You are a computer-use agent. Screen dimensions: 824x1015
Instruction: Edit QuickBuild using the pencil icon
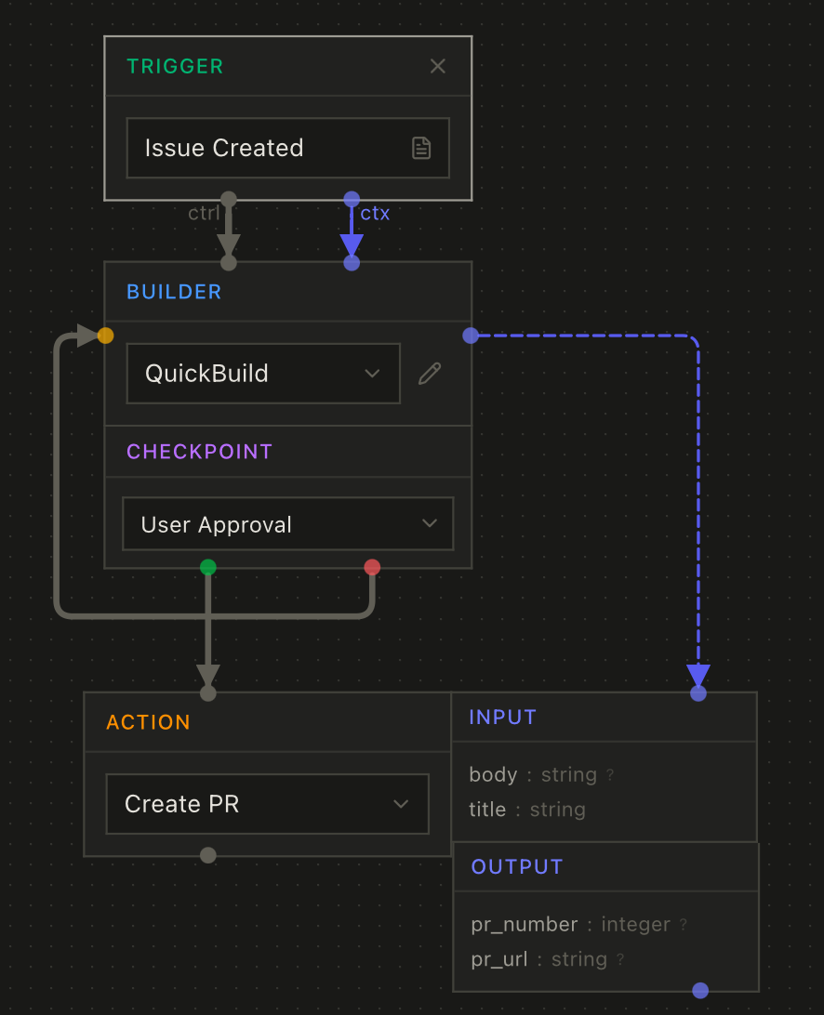pyautogui.click(x=429, y=373)
